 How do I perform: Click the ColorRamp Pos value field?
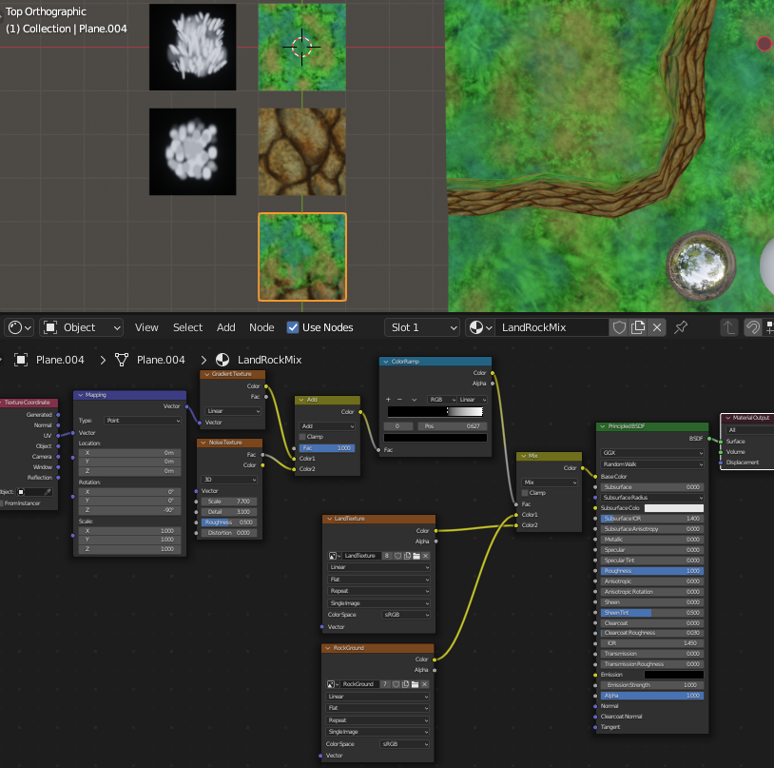(x=453, y=426)
